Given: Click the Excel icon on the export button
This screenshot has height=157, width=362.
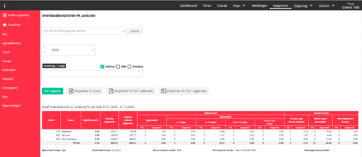Looking at the screenshot, I should [71, 91].
